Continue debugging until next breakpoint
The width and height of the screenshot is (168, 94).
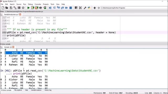click(66, 8)
